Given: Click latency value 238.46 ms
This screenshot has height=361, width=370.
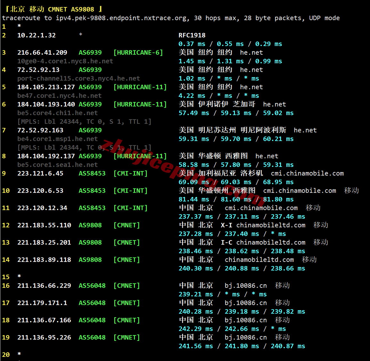Looking at the screenshot, I should click(196, 251).
